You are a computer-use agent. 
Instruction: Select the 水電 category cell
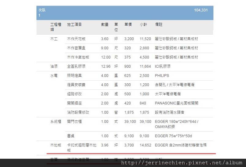[x=54, y=76]
